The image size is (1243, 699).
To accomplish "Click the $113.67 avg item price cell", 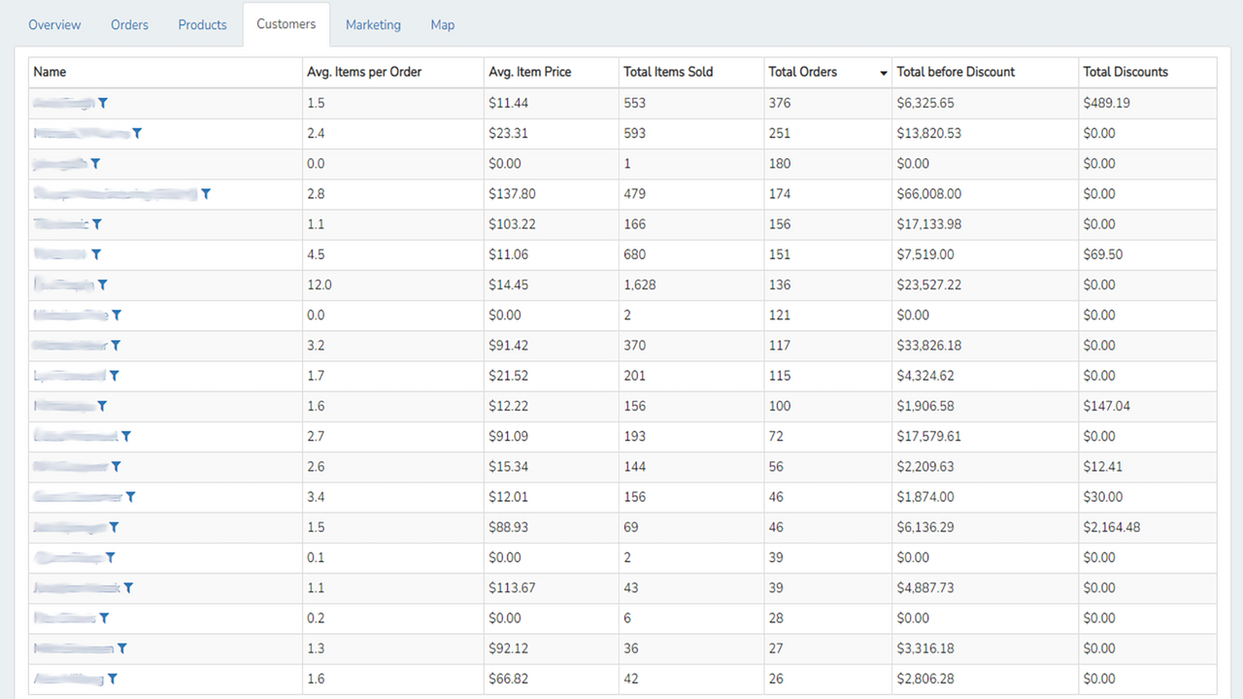I will click(x=551, y=587).
